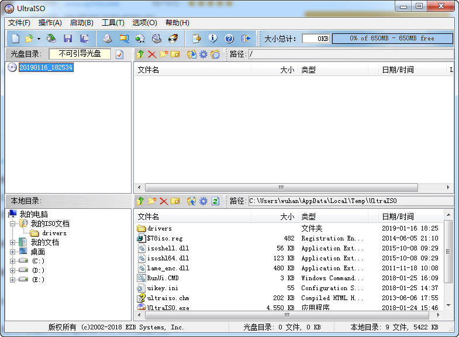The height and width of the screenshot is (337, 459).
Task: Click the hide/view folder icon in the disc pane
Action: click(215, 54)
